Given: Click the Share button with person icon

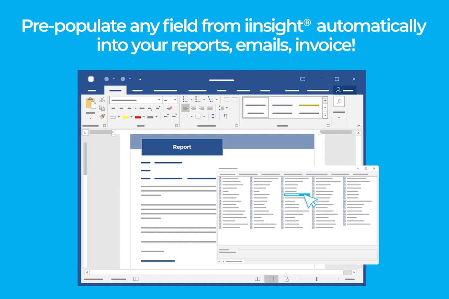Looking at the screenshot, I should 345,90.
